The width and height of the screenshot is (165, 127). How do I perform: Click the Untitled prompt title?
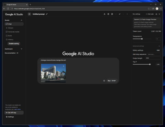click(38, 14)
